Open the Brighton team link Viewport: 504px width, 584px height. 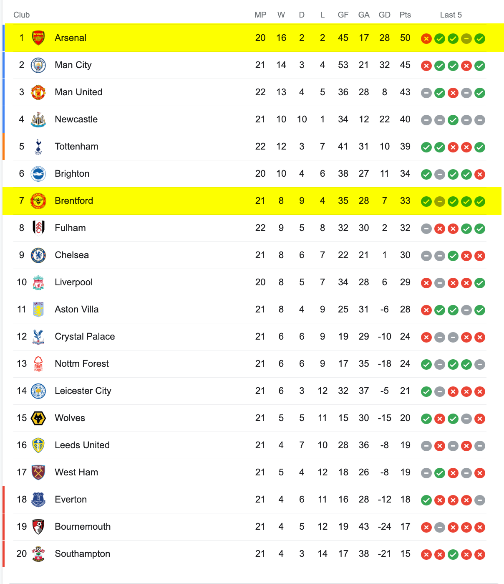[72, 174]
